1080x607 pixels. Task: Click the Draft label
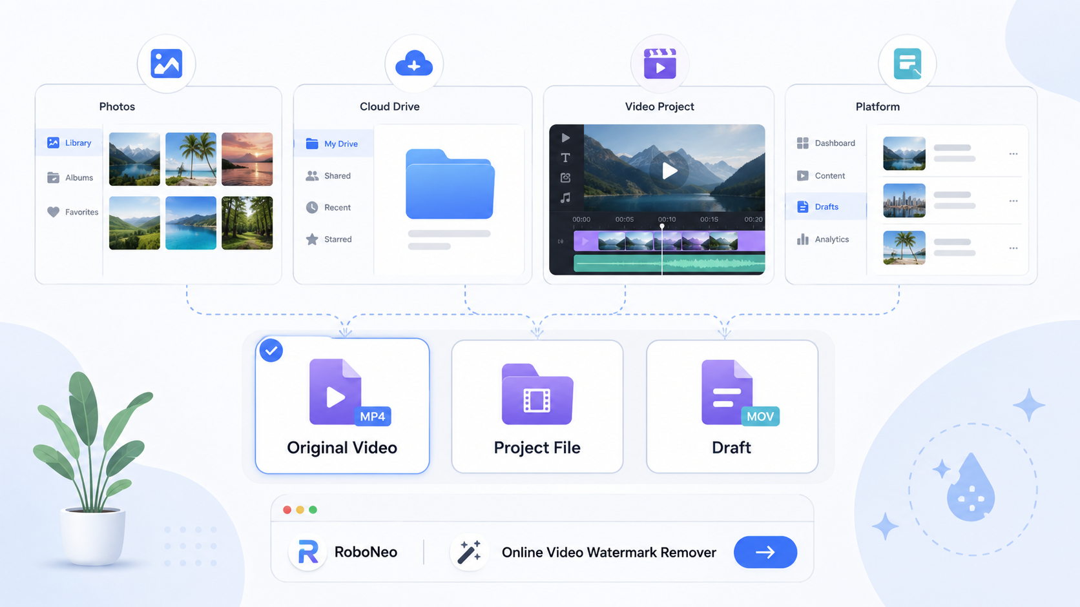point(731,448)
